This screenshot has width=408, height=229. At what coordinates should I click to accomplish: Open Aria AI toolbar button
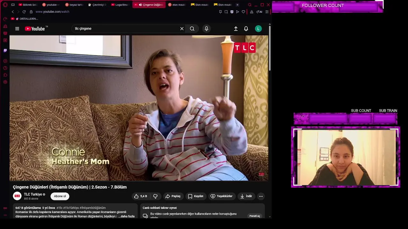tap(259, 12)
